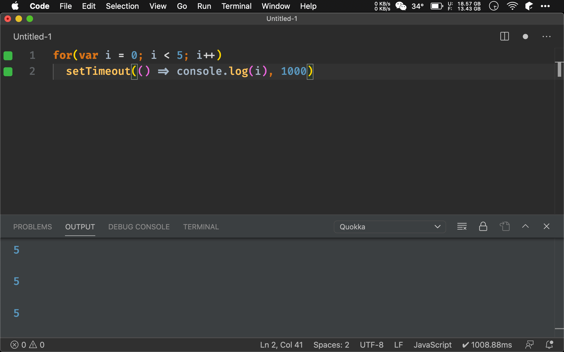
Task: Clear the output panel
Action: click(462, 227)
